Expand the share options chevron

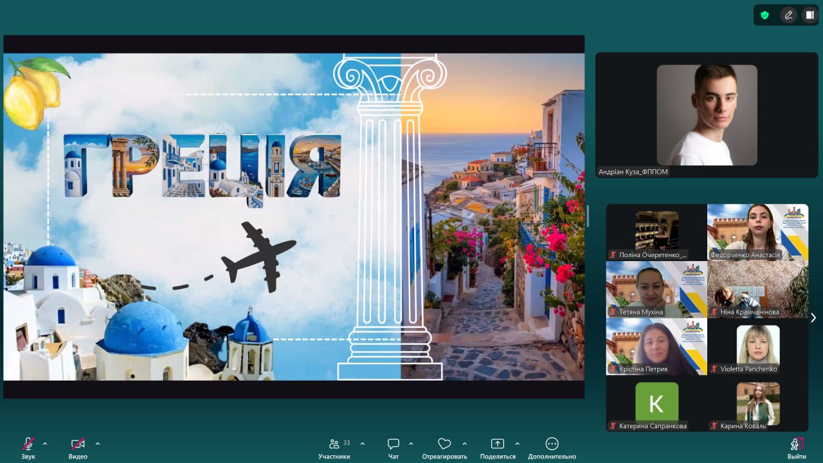click(517, 444)
